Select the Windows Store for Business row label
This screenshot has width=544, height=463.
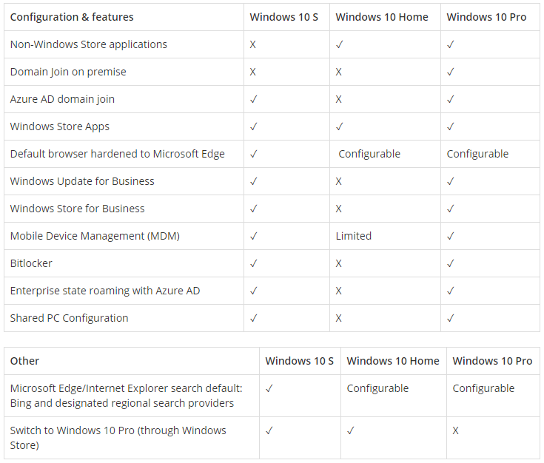pyautogui.click(x=78, y=209)
